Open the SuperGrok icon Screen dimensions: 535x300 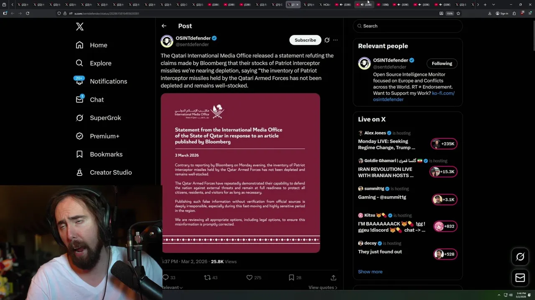(x=79, y=118)
